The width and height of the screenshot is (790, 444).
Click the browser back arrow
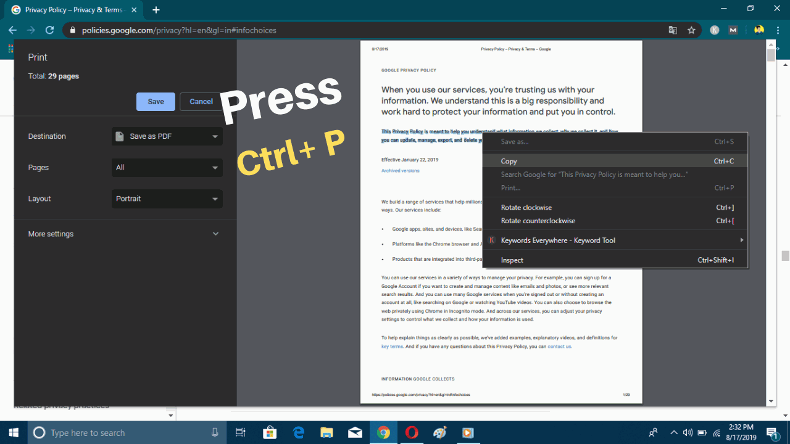(12, 30)
